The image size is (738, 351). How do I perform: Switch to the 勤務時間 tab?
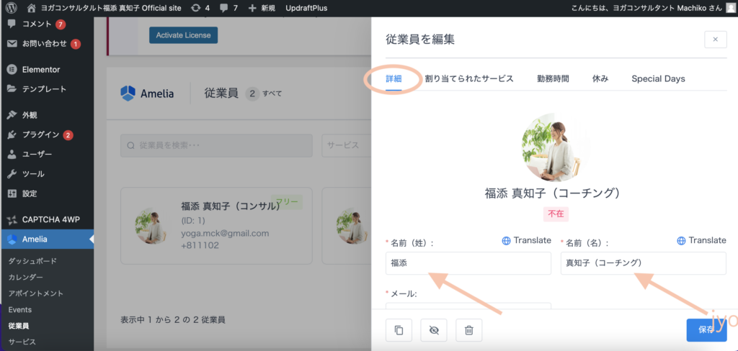553,78
